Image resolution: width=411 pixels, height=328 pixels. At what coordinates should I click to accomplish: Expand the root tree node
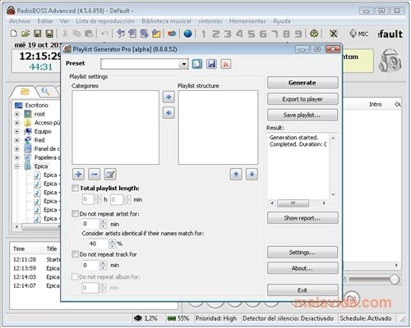click(x=16, y=114)
